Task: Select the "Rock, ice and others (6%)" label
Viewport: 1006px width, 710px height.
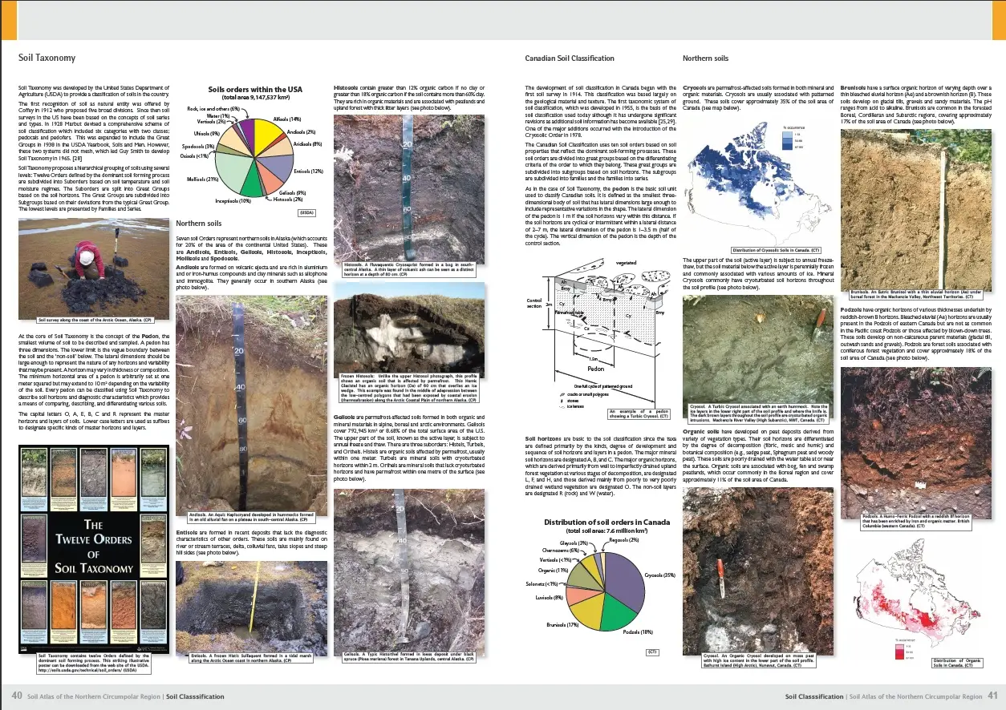Action: pyautogui.click(x=213, y=108)
